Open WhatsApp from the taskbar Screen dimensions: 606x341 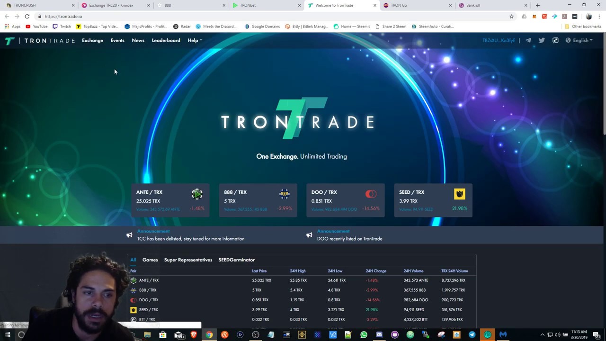(x=364, y=335)
